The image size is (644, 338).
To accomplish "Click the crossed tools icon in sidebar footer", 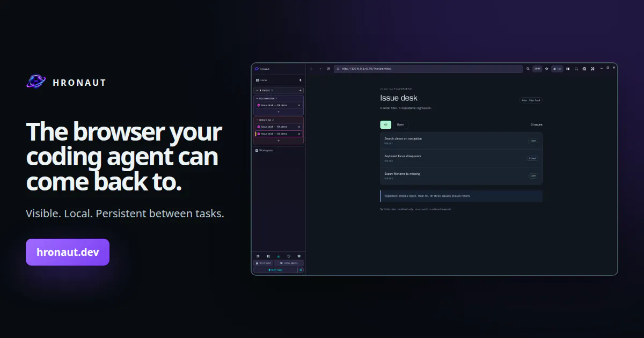I will 258,256.
